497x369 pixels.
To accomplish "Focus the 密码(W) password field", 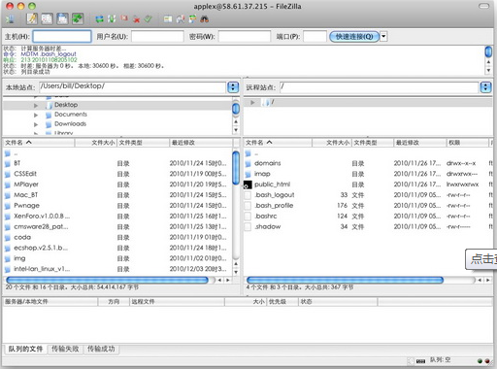I will point(245,36).
